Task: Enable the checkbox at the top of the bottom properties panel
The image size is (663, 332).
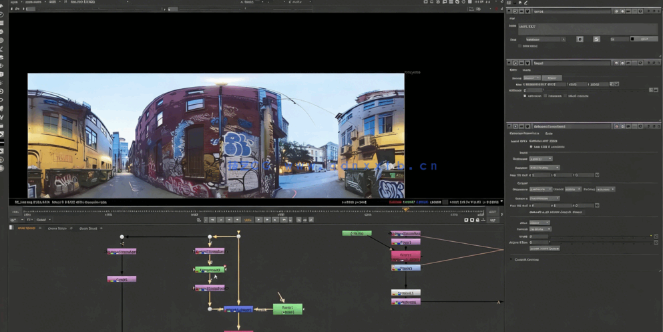Action: click(x=531, y=146)
